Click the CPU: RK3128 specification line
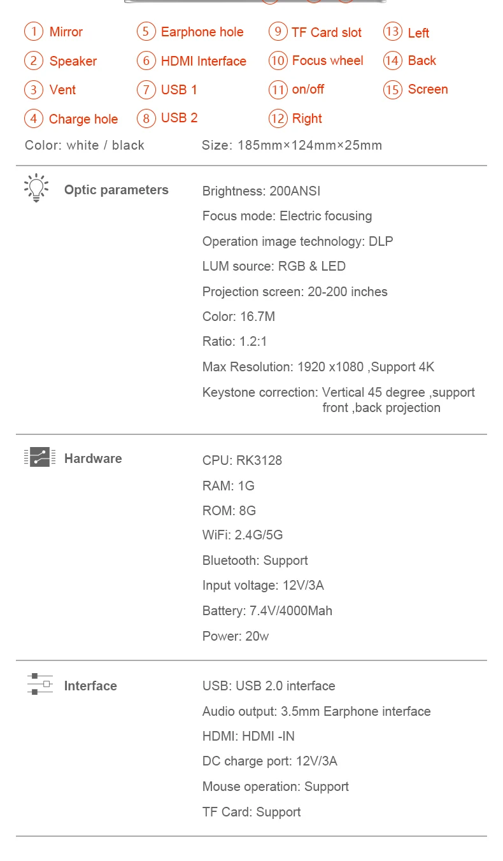The image size is (503, 861). (242, 460)
